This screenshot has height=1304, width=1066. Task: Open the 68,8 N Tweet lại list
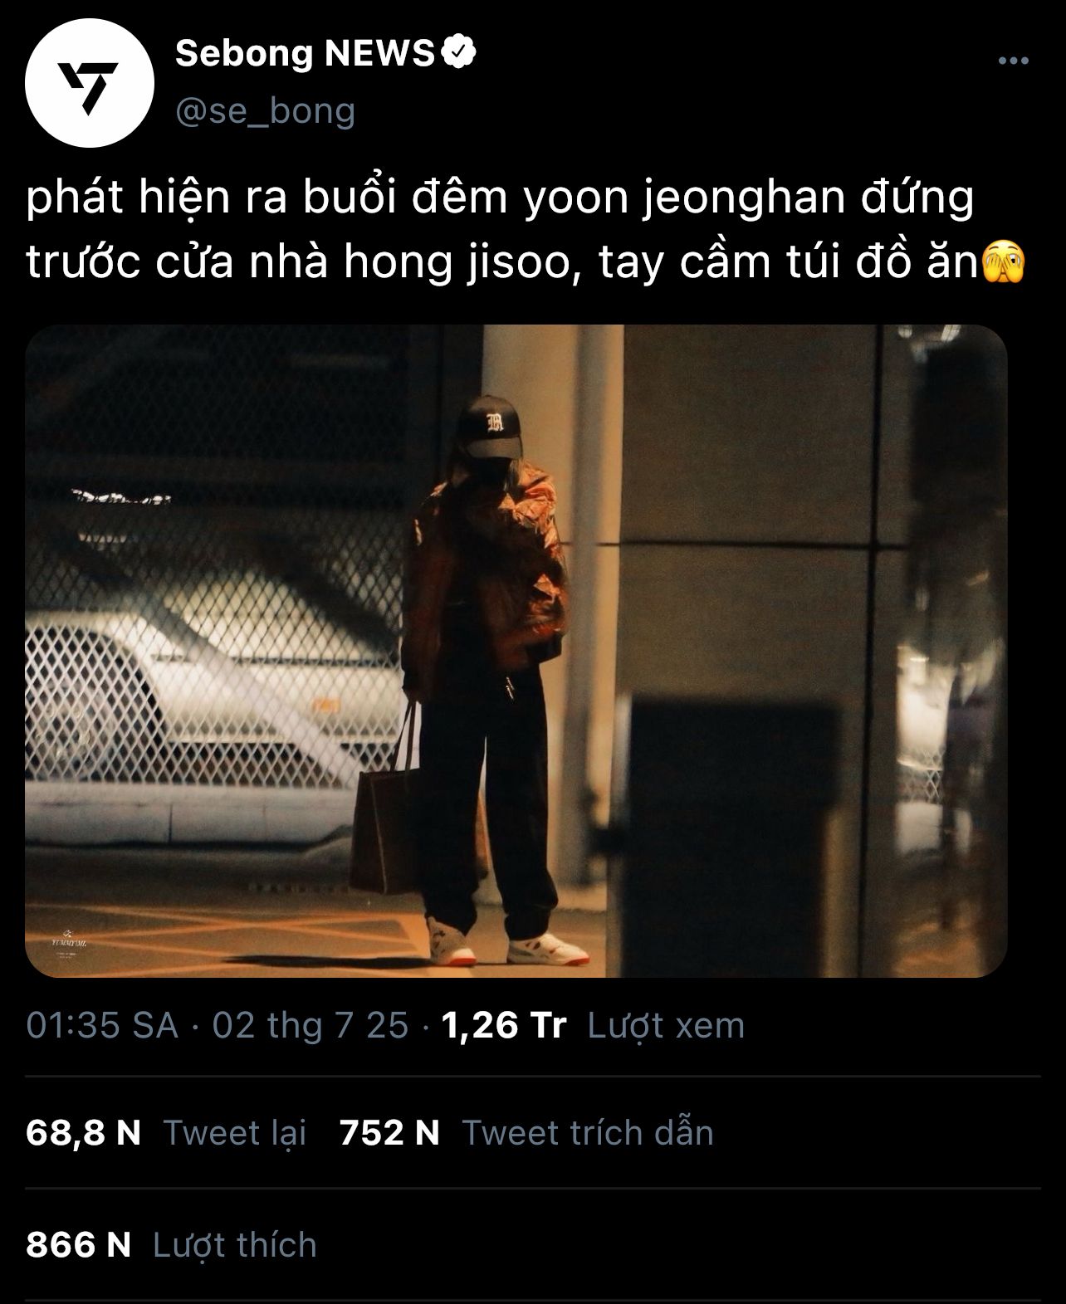tap(166, 1133)
